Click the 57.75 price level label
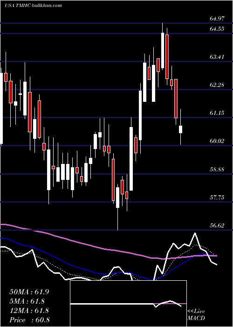Image resolution: width=233 pixels, height=327 pixels. [217, 197]
